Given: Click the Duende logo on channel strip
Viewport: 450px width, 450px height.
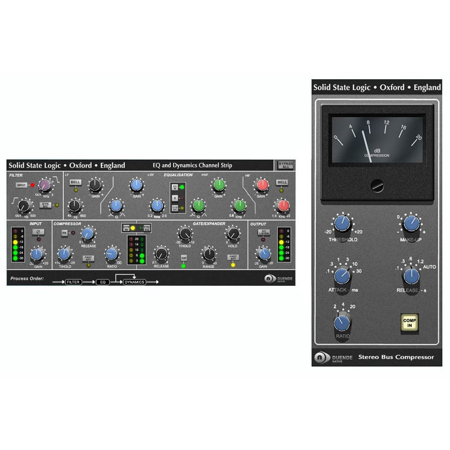Looking at the screenshot, I should 279,279.
